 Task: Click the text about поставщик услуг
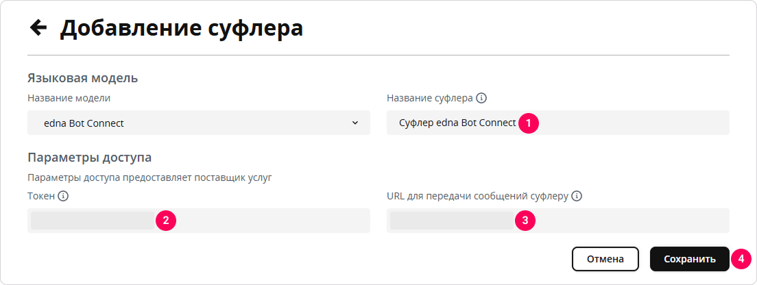[150, 177]
